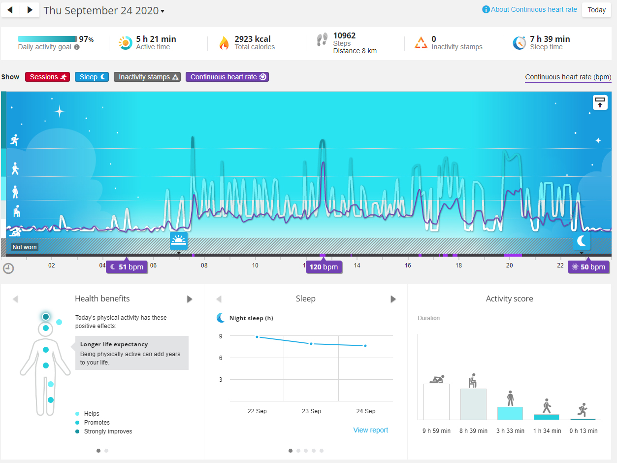Click the daily activity goal progress bar
This screenshot has height=463, width=617.
click(x=48, y=39)
